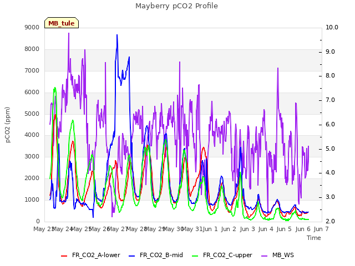The image size is (355, 266).
Task: Click the Jun 4 date tick label
Action: (266, 229)
